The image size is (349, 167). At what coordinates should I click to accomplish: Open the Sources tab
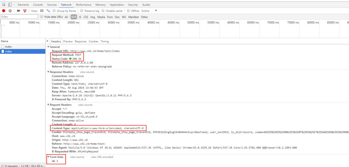[x=52, y=5]
